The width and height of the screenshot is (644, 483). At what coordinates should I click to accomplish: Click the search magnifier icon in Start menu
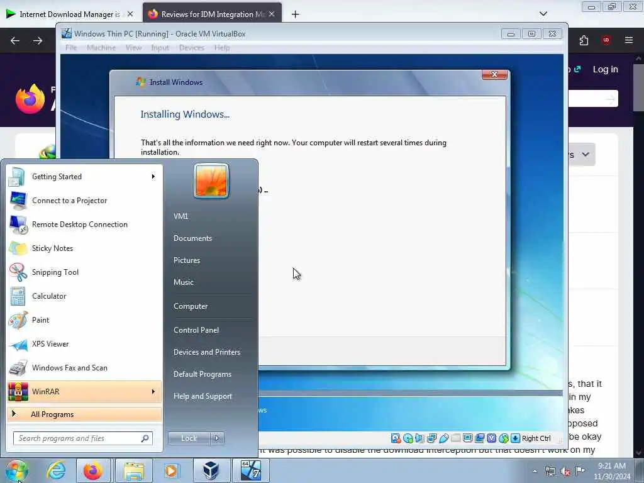(145, 438)
